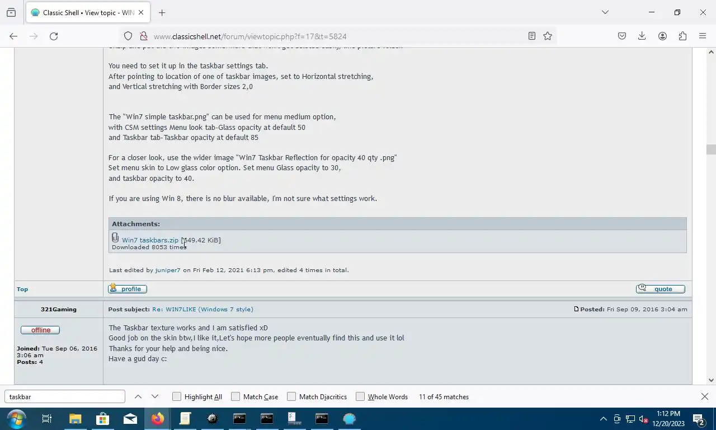Find next match arrow
Viewport: 716px width, 430px height.
click(x=155, y=396)
